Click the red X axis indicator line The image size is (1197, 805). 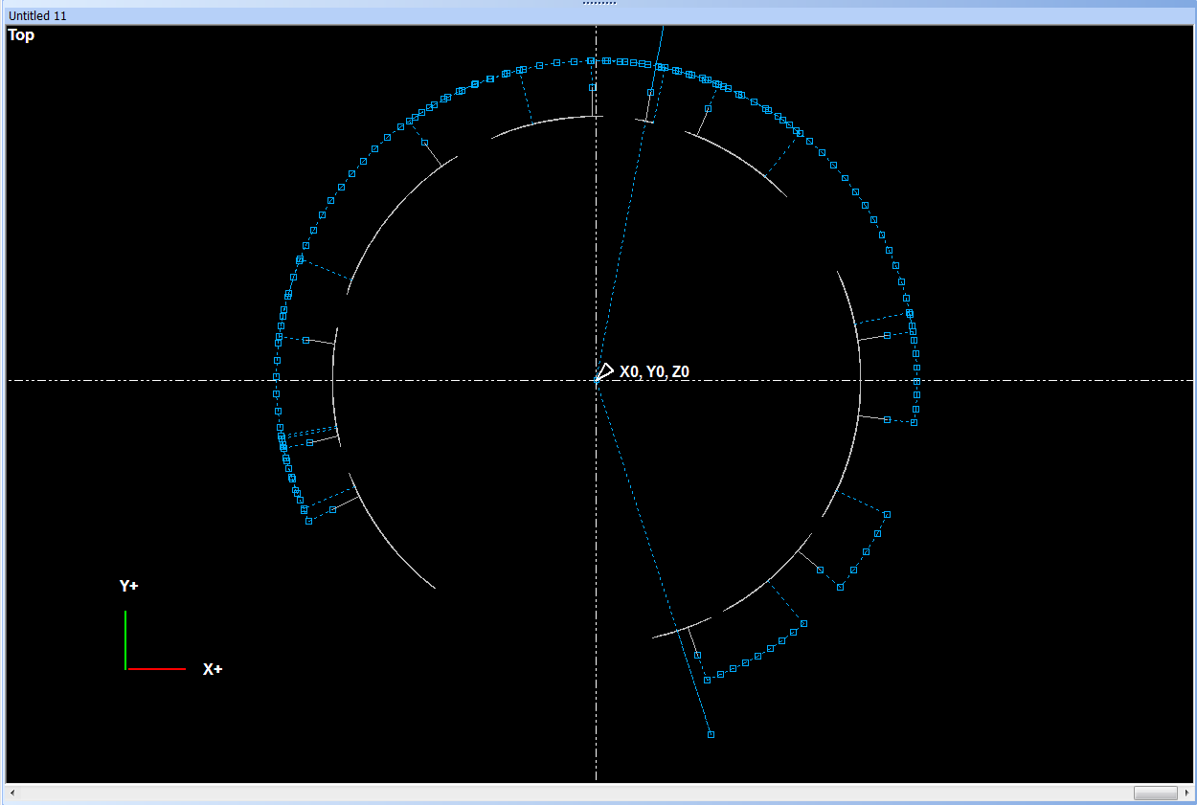[156, 668]
